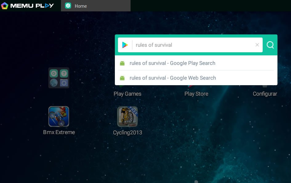Select 'rules of survival - Google Web Search'

172,78
